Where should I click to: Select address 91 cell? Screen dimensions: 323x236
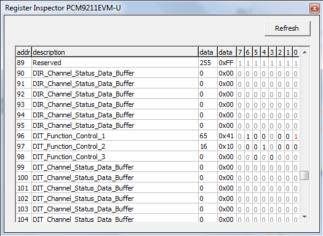point(24,84)
